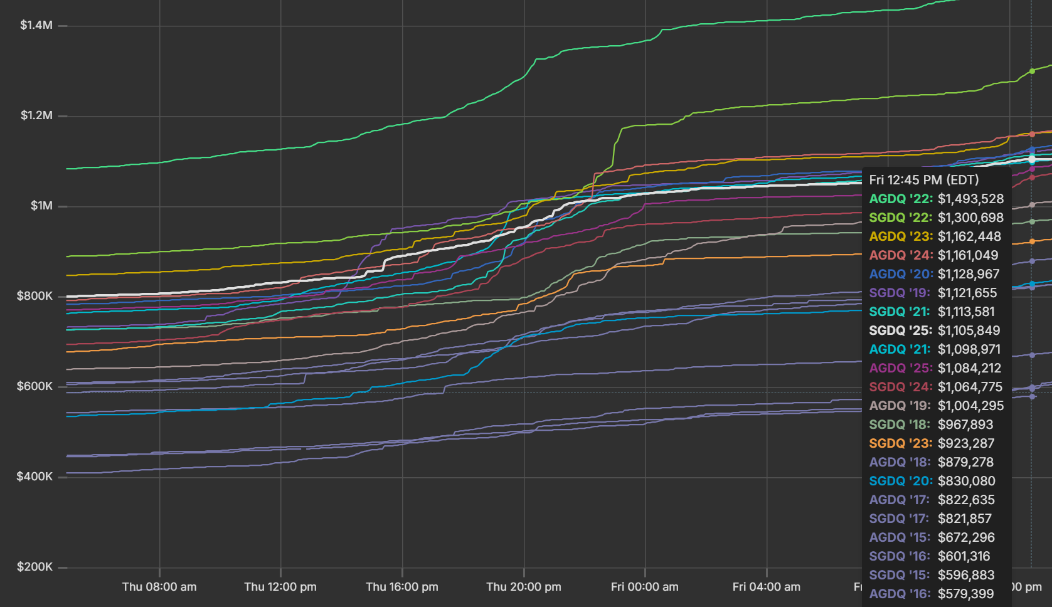Click the SGDQ '18 tooltip row

coord(931,425)
